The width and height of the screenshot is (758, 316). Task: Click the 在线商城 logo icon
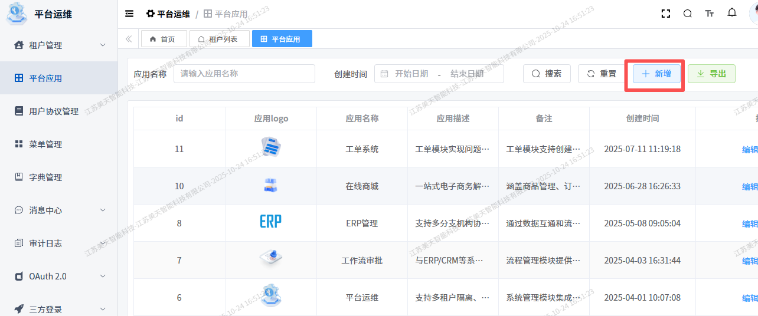[271, 185]
